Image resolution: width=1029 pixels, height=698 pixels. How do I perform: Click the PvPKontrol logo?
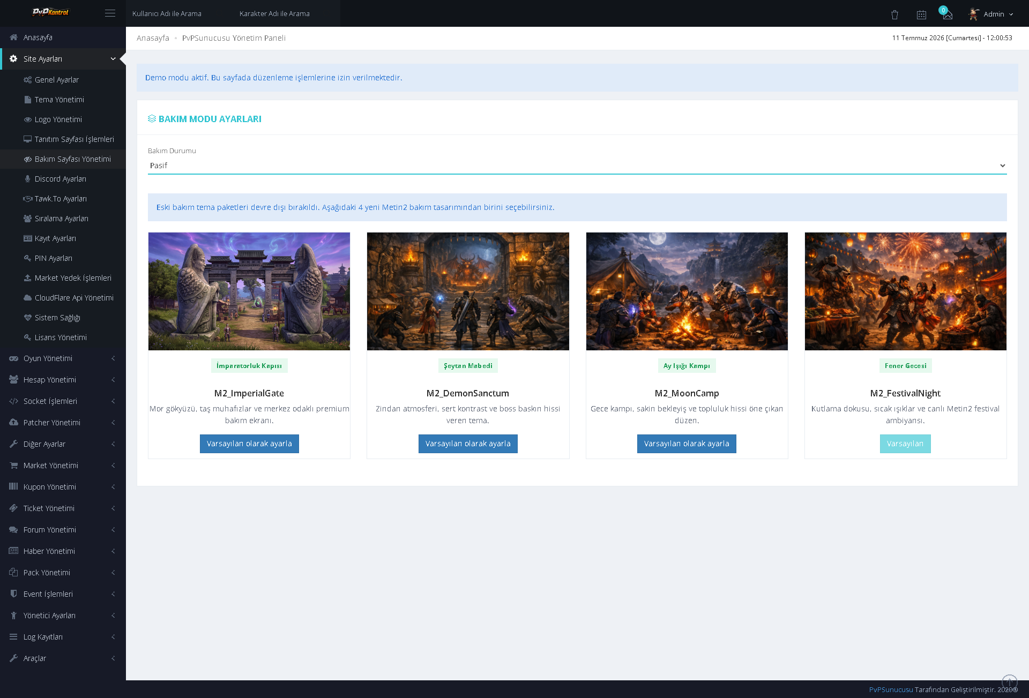coord(51,12)
